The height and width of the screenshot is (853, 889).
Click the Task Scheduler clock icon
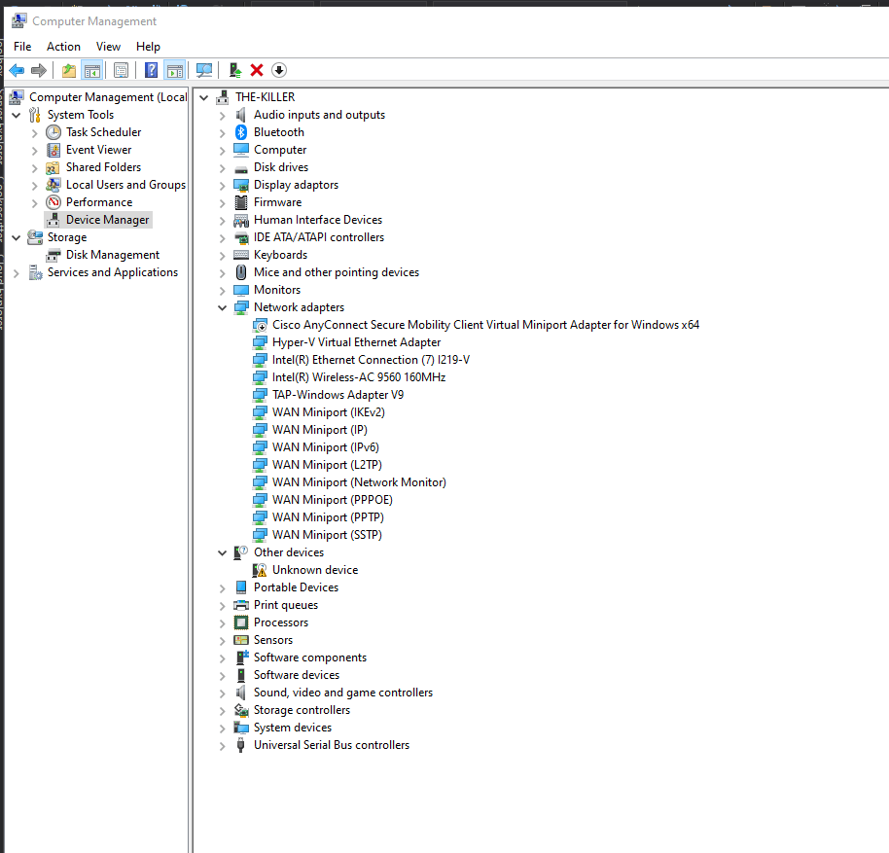click(53, 132)
